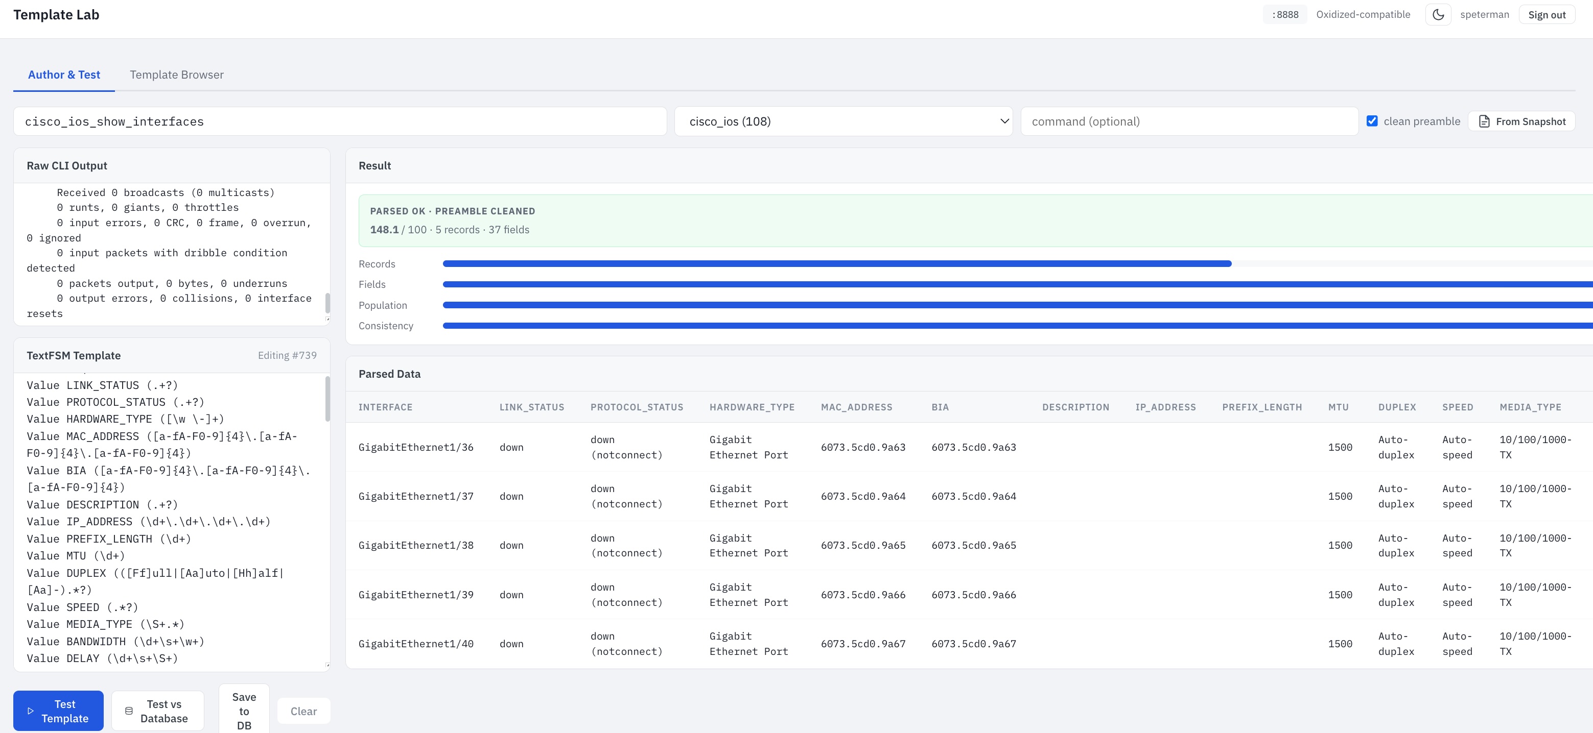Screen dimensions: 1593x733
Task: Run Test Template
Action: [x=58, y=712]
